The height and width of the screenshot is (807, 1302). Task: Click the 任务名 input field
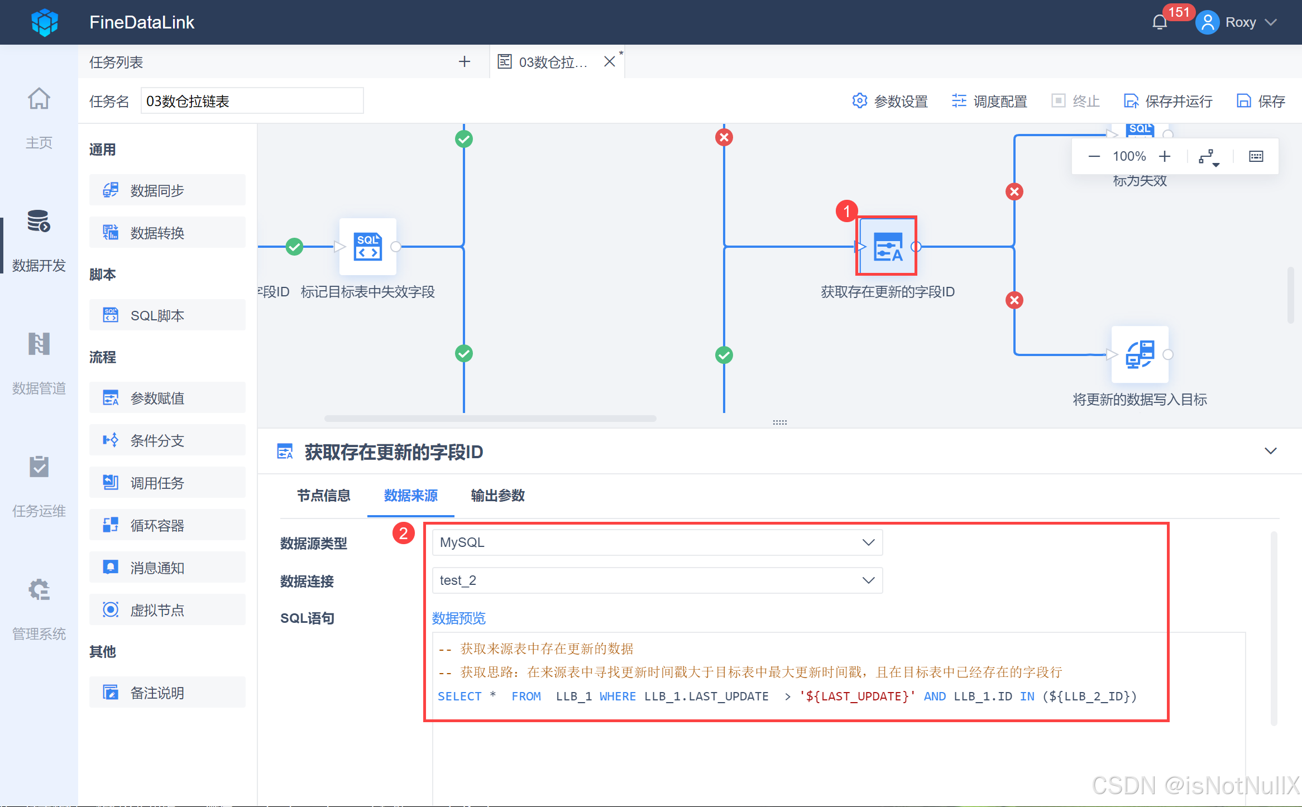252,102
